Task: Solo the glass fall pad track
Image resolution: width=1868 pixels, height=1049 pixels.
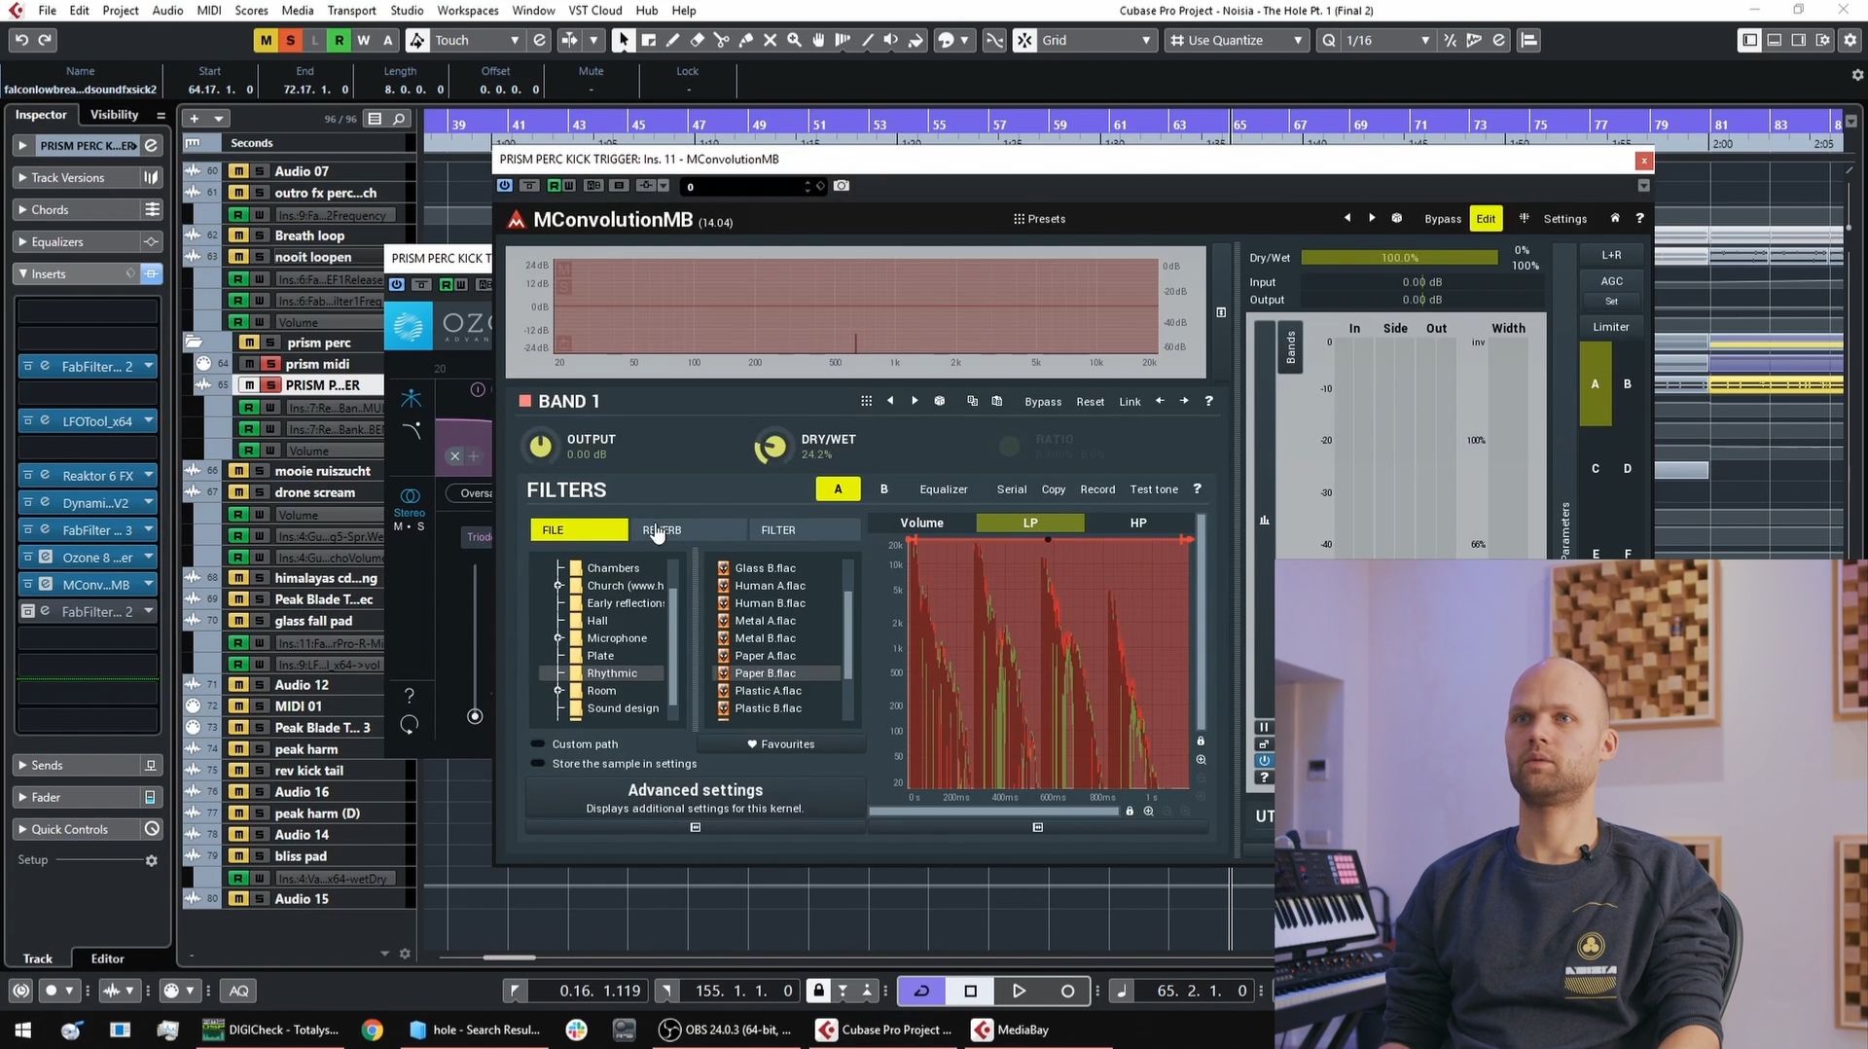Action: coord(260,621)
